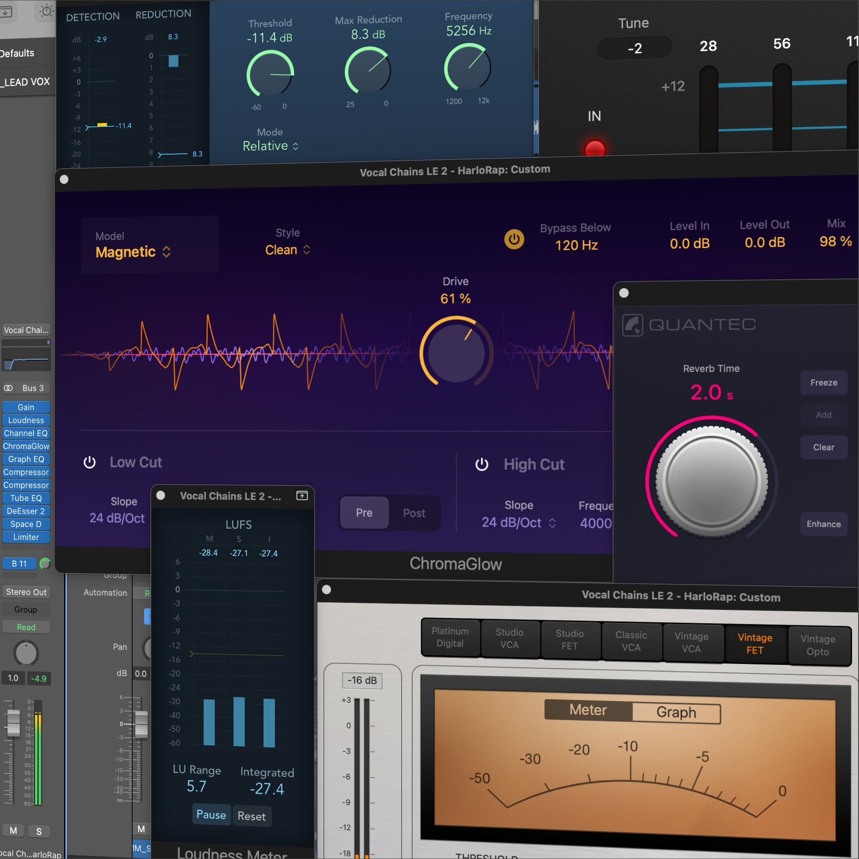Click the green send level knob next to B 11

45,563
